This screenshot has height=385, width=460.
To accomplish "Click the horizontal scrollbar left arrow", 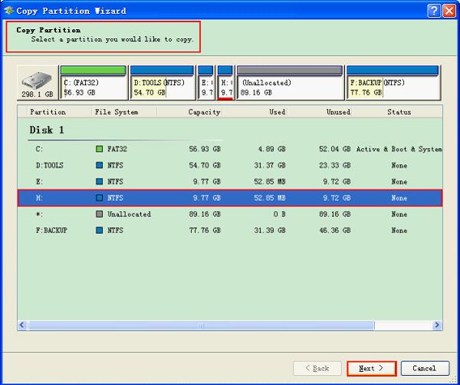I will coord(22,326).
